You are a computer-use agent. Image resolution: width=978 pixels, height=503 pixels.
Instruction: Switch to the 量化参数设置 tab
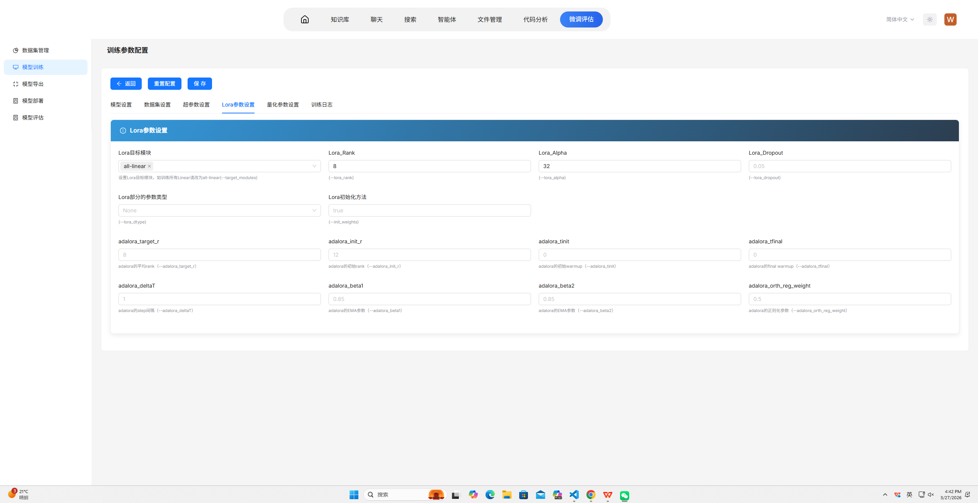(283, 105)
